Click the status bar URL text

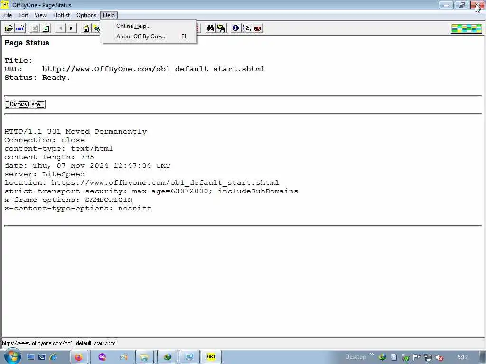point(59,343)
